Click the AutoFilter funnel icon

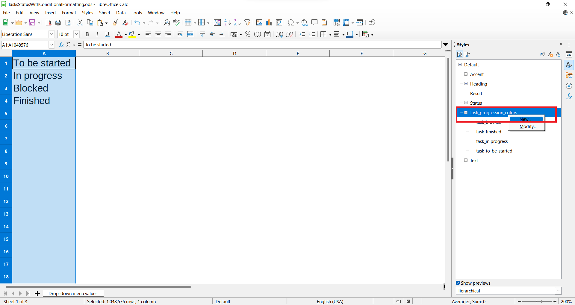click(x=247, y=23)
